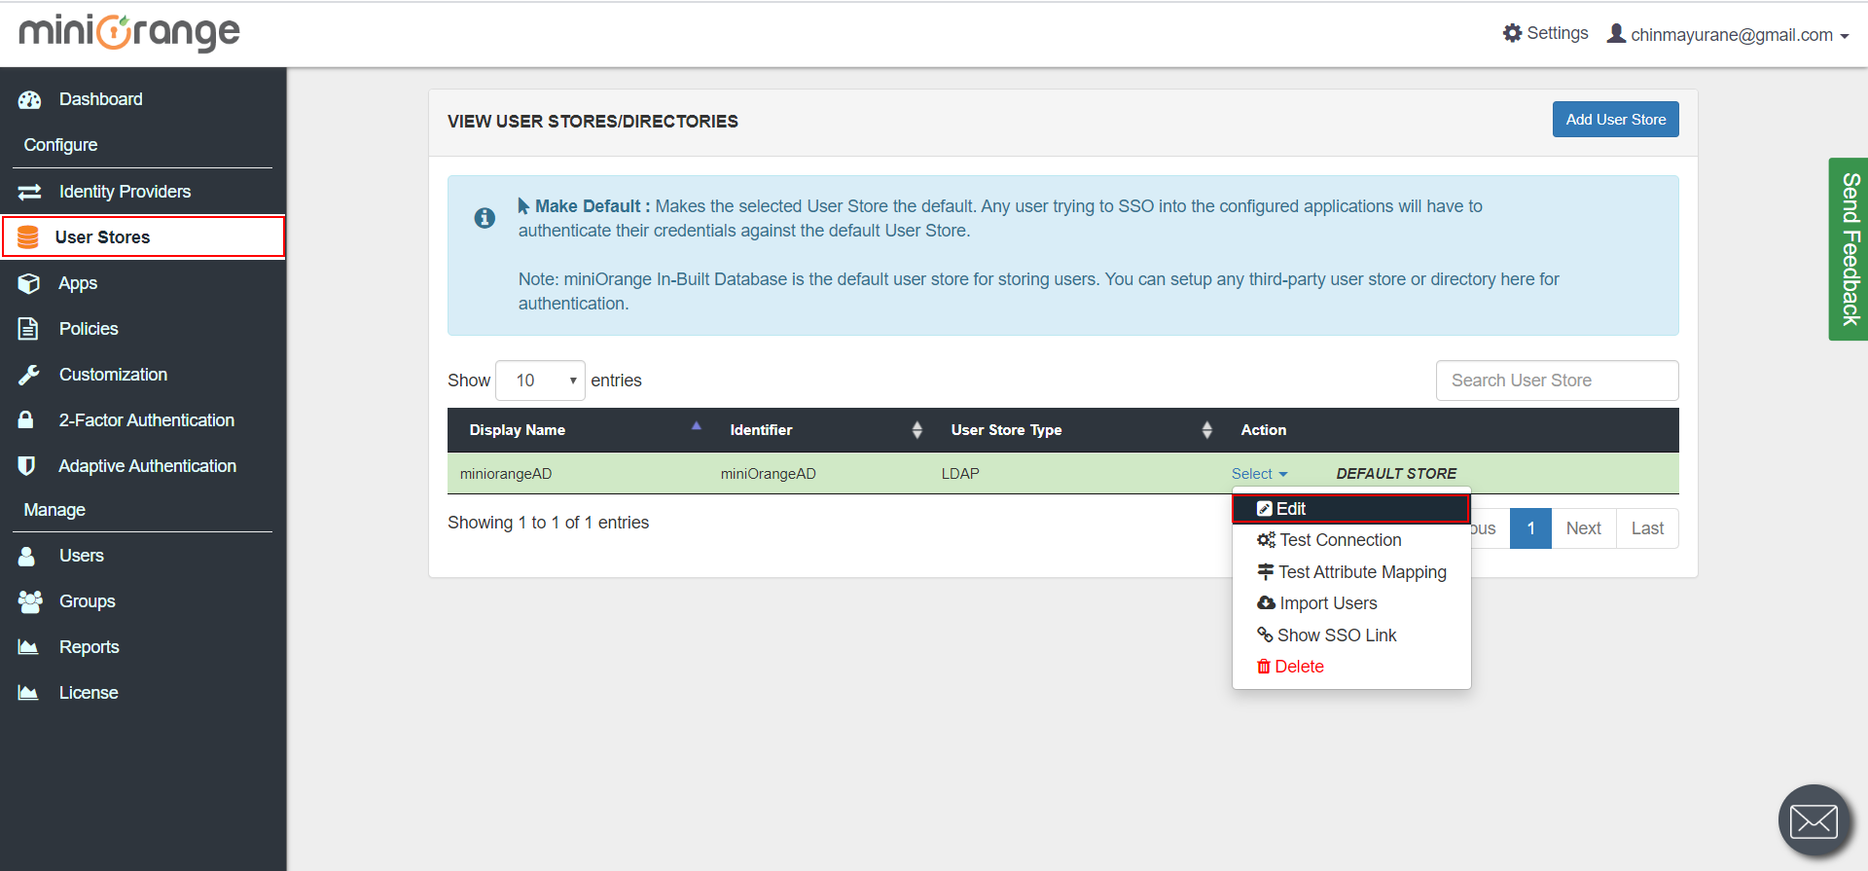This screenshot has height=871, width=1868.
Task: Click the Customization wrench icon
Action: (x=29, y=375)
